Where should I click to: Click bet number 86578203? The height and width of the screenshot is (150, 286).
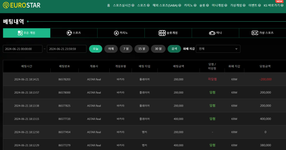[64, 79]
